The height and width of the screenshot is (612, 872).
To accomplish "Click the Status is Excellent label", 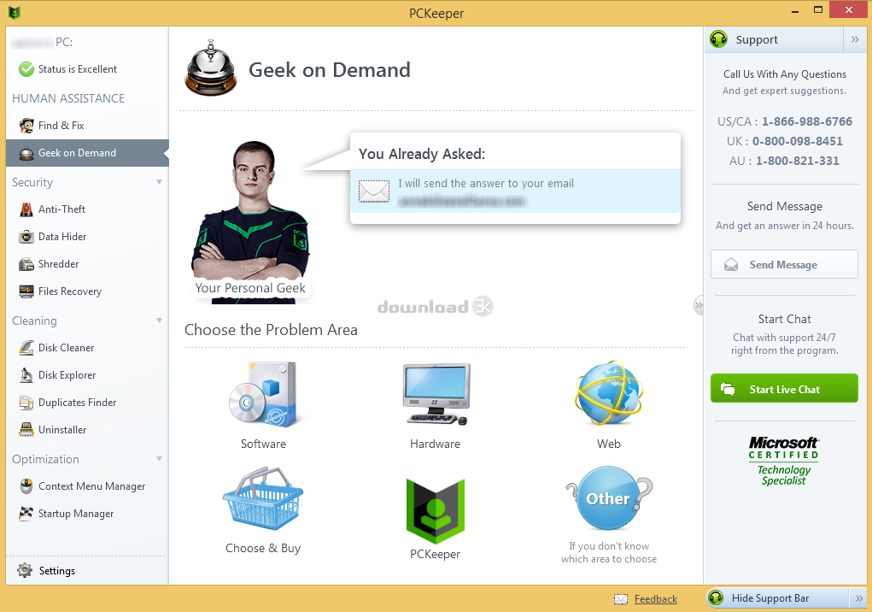I will coord(78,69).
